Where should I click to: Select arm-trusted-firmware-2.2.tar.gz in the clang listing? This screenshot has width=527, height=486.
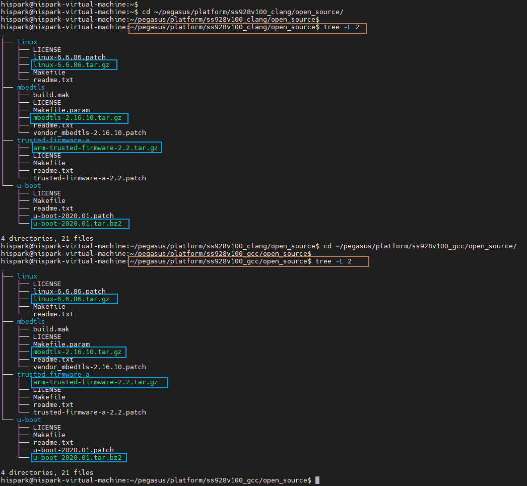95,148
